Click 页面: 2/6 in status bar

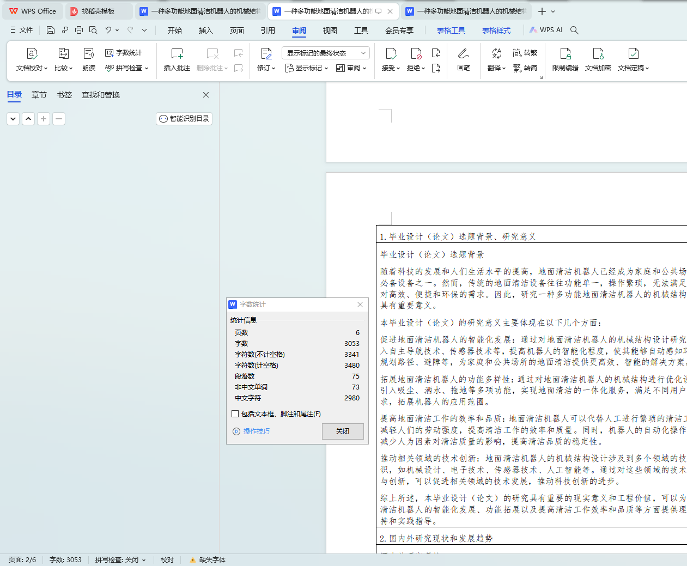coord(22,560)
